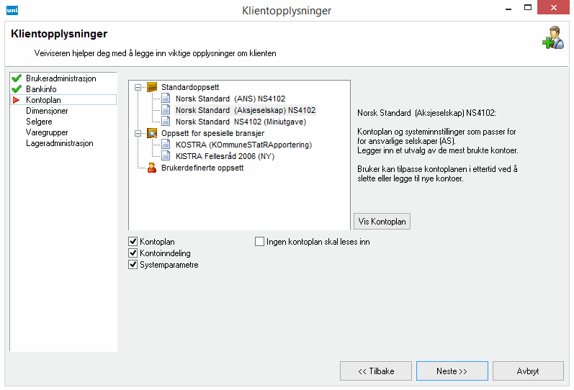This screenshot has height=390, width=574.
Task: Click the green checkmark beside Brukeradministrasjon
Action: [x=17, y=78]
